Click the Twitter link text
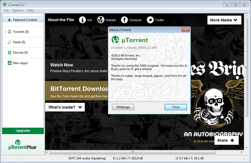 click(x=160, y=20)
